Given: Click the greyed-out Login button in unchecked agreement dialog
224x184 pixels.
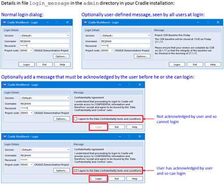Looking at the screenshot, I should [99, 127].
